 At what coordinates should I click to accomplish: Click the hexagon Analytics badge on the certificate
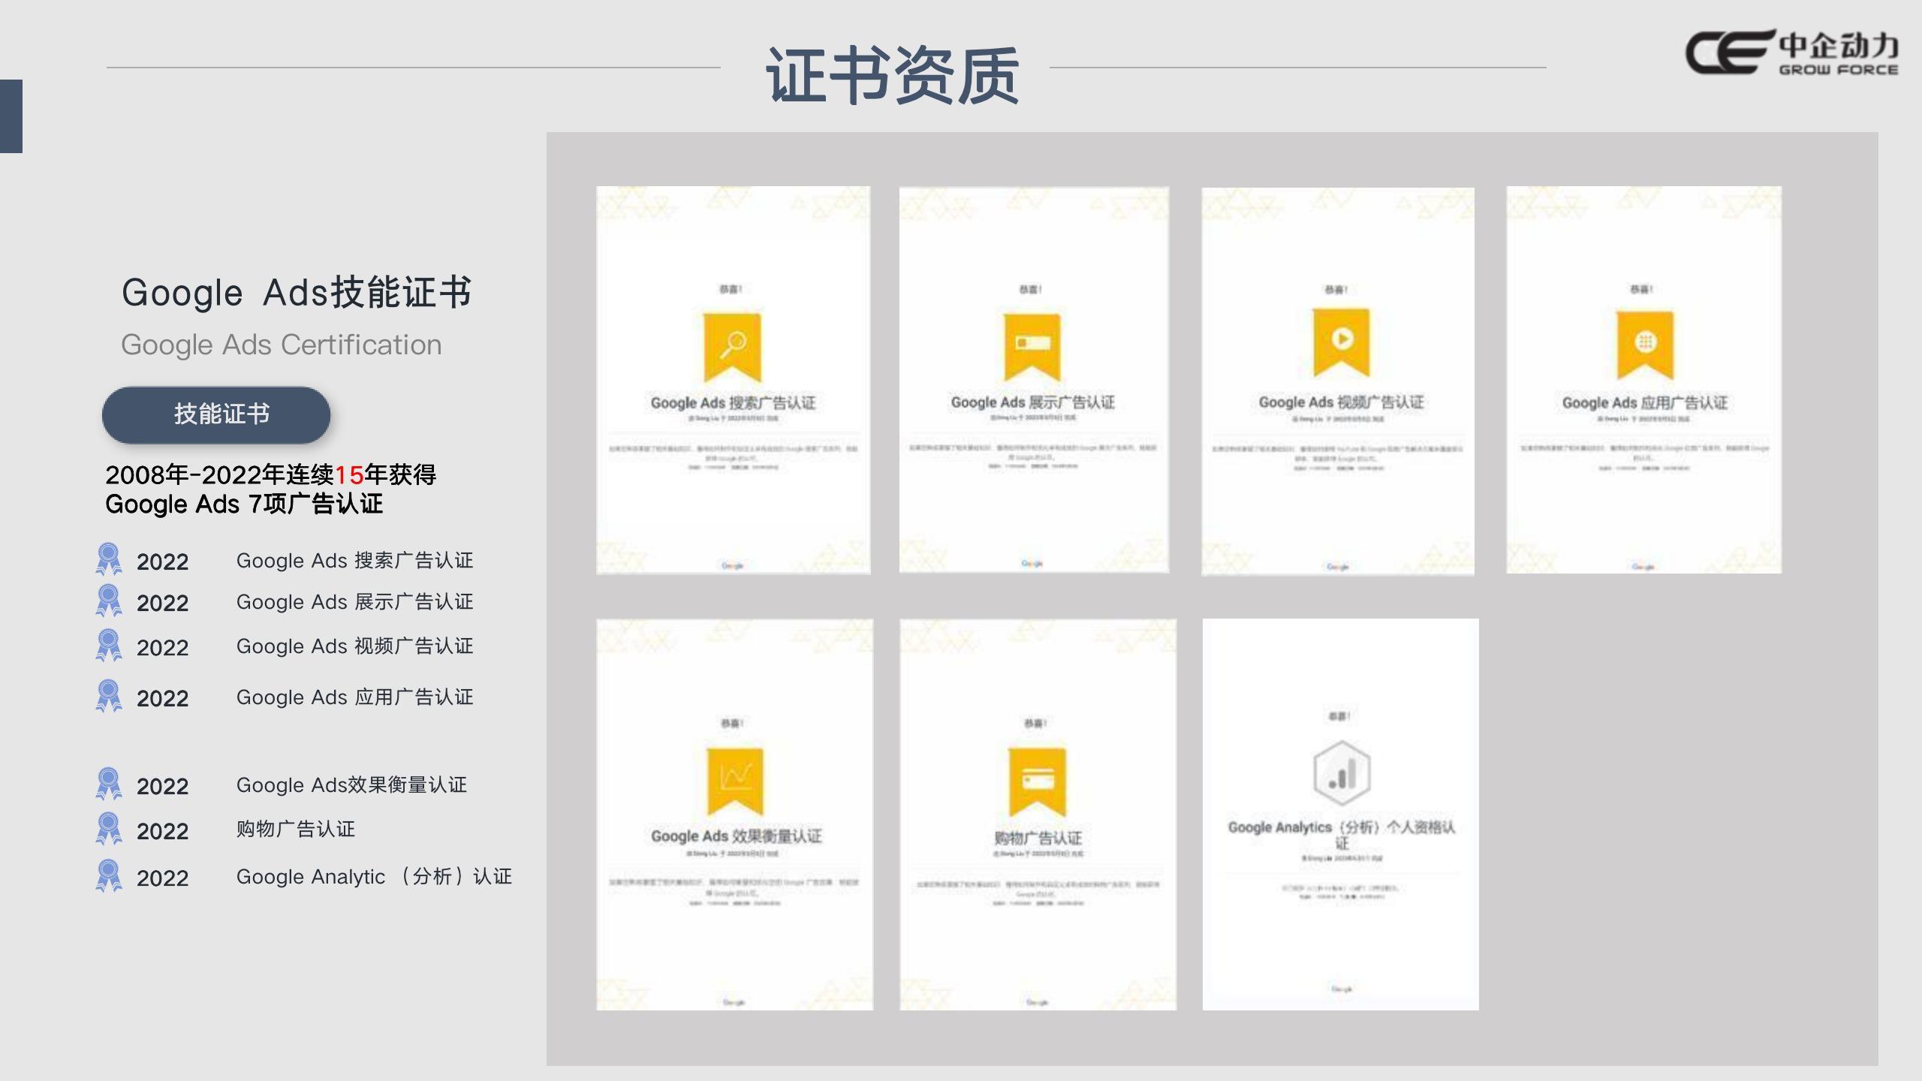point(1342,772)
